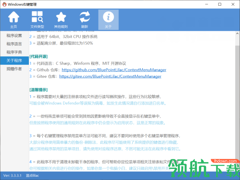Screen dimensions: 240x180
Task: Click tip 4 line 此程序不用于清理未卸载干净的程序
Action: 104,162
